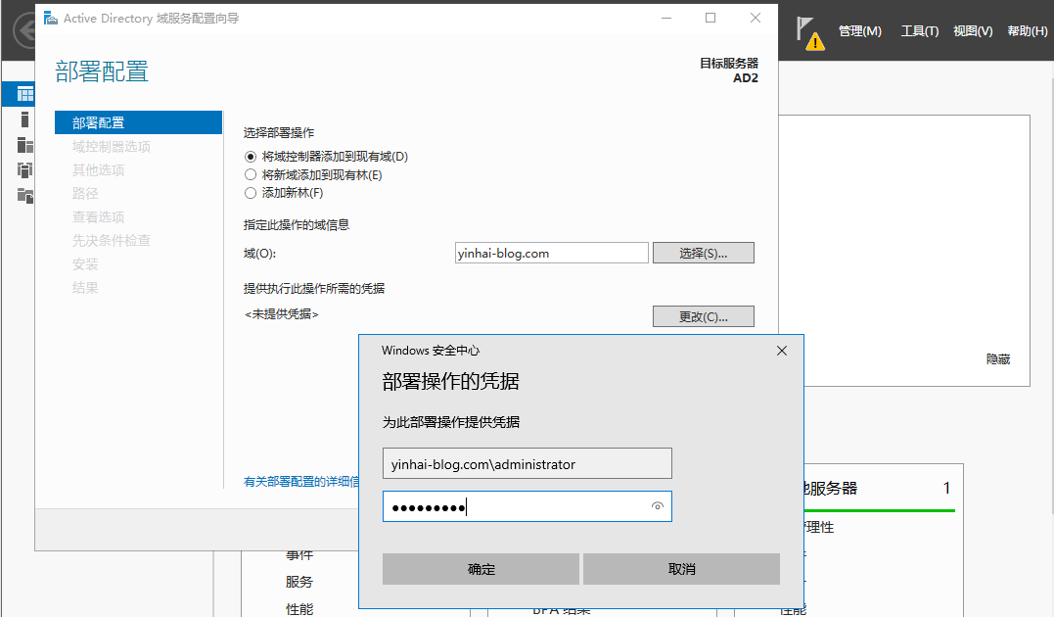Click the AD DS wizard title bar icon
The image size is (1054, 617).
pos(51,19)
